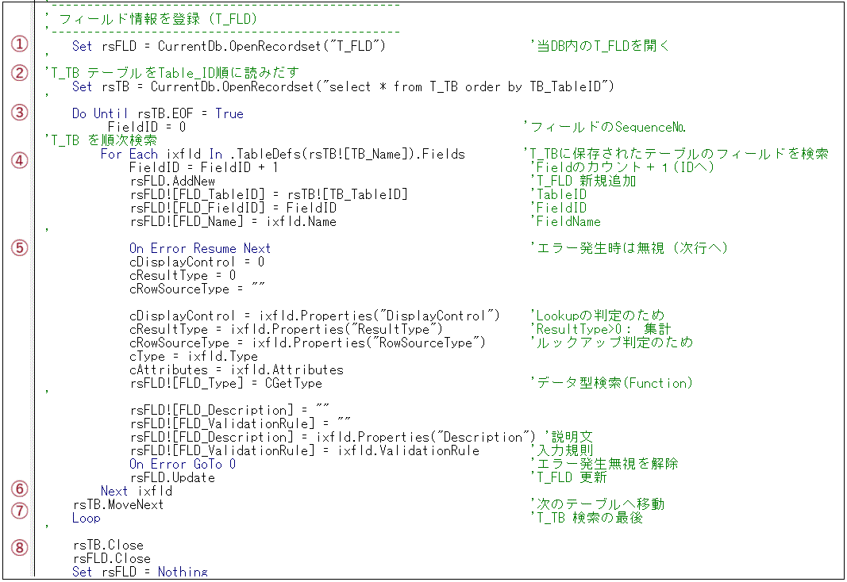Select the circled number 3 marker
The width and height of the screenshot is (847, 582).
click(19, 112)
